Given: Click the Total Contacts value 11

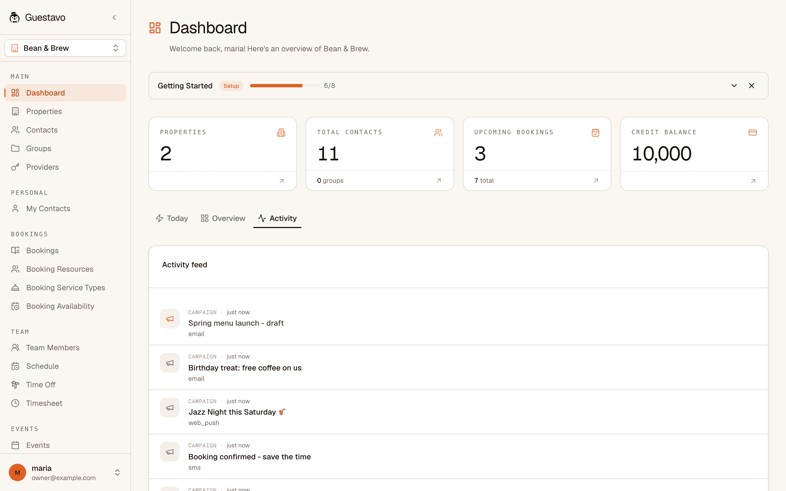Looking at the screenshot, I should (x=328, y=154).
